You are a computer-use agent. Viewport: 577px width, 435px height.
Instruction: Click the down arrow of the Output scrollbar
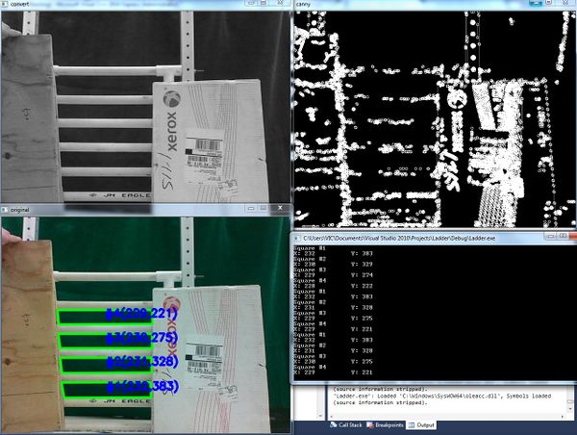(x=570, y=410)
